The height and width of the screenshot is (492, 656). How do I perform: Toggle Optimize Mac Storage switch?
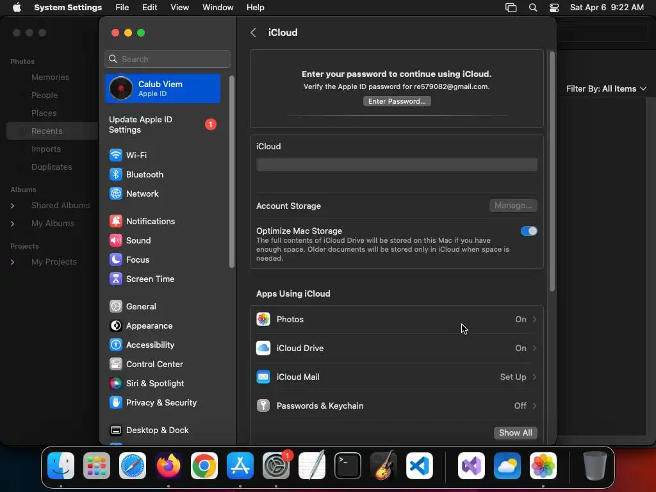point(529,231)
